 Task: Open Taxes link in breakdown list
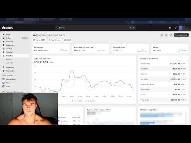[x=143, y=95]
